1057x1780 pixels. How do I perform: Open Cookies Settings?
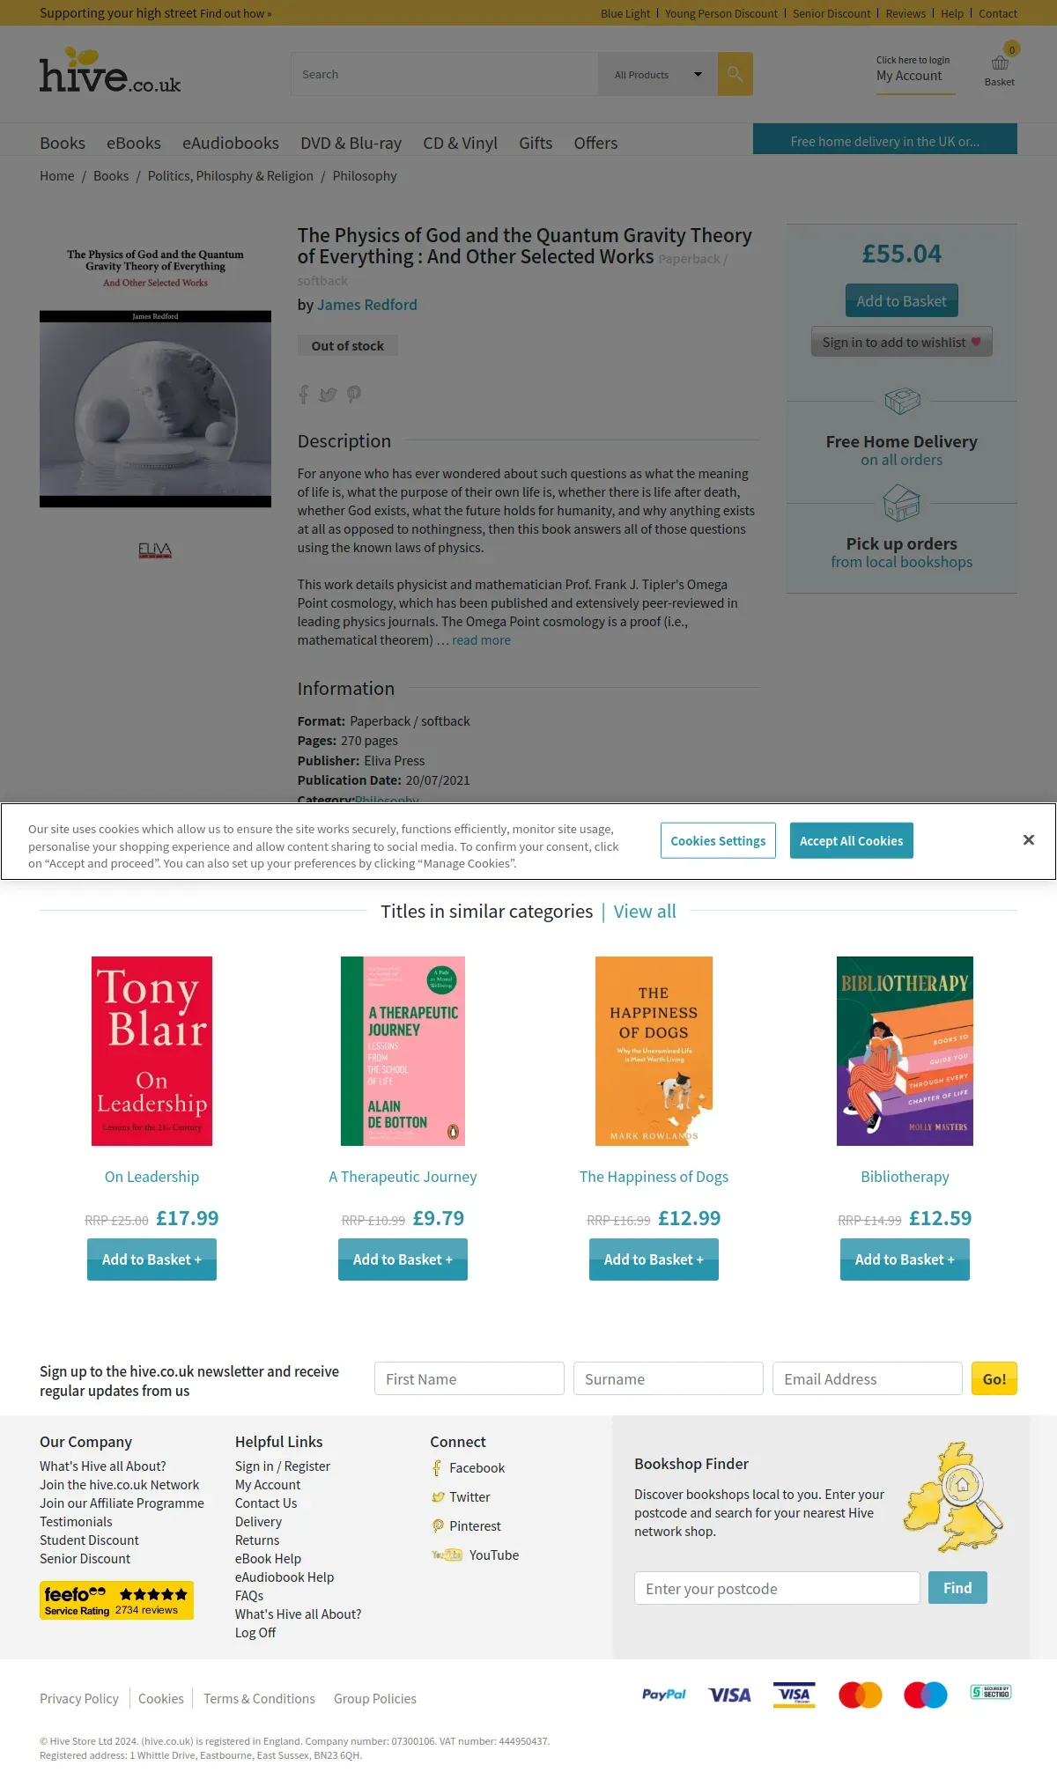pyautogui.click(x=718, y=841)
